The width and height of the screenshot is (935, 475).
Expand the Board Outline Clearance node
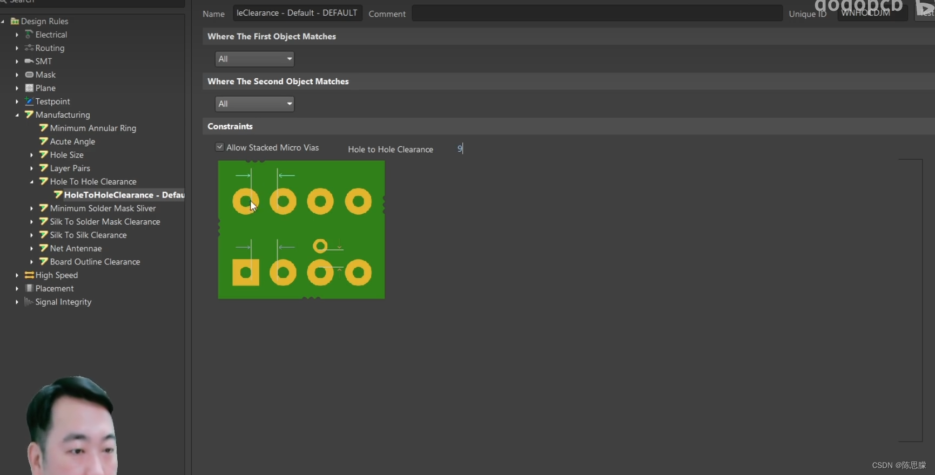pos(31,262)
